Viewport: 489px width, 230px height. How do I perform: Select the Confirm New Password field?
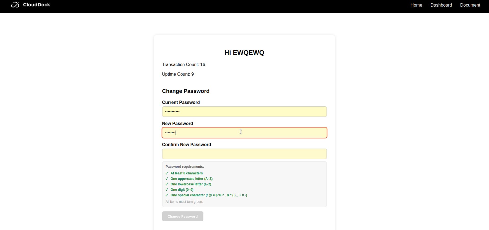tap(244, 154)
